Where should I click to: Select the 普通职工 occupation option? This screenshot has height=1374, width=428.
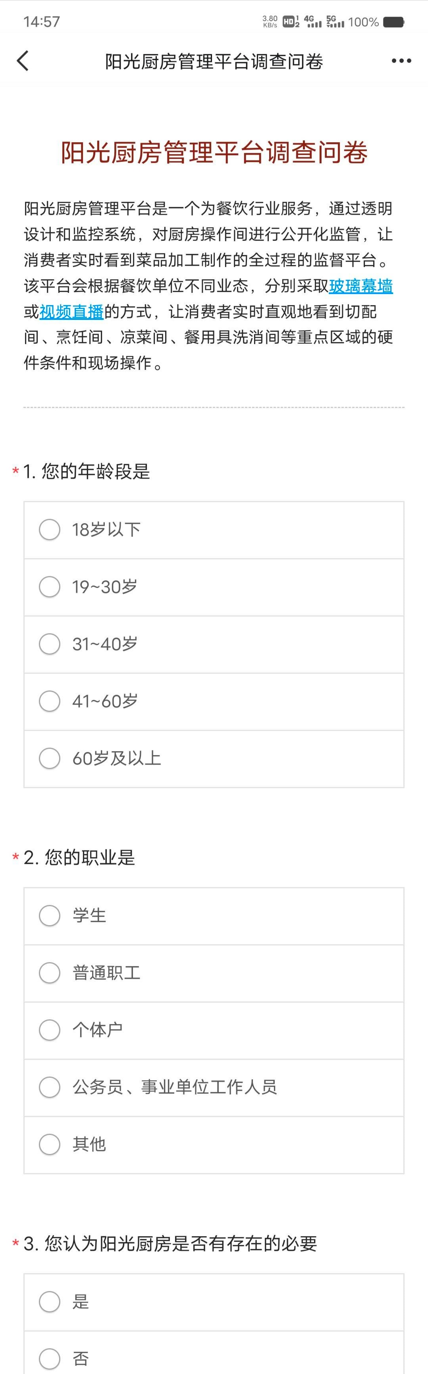[x=50, y=973]
